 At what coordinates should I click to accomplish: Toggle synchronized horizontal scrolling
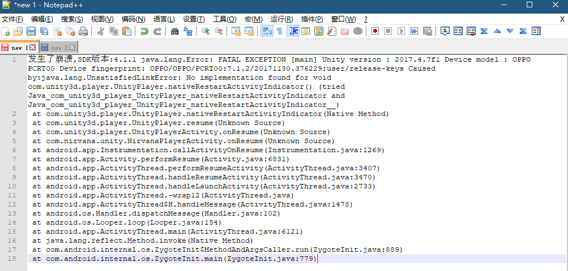click(x=249, y=32)
